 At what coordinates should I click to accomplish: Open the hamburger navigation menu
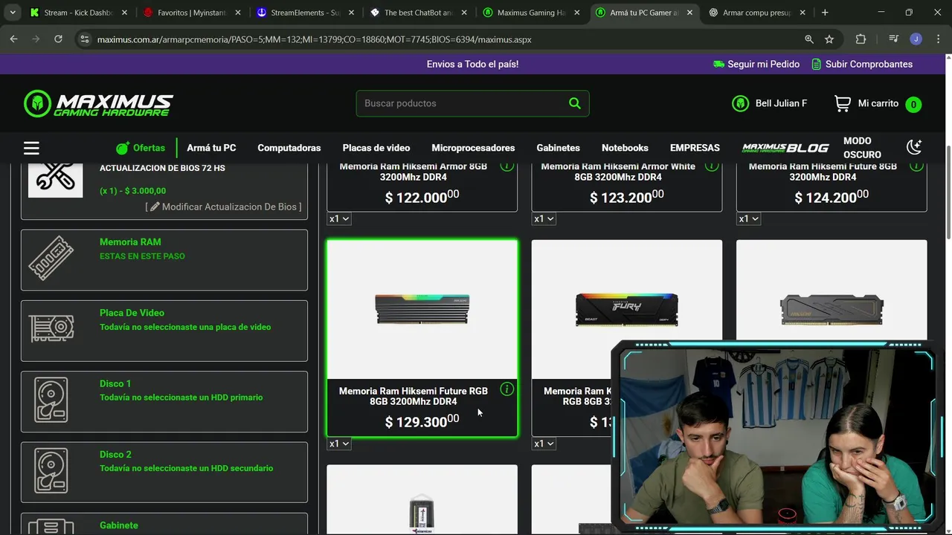[x=31, y=148]
